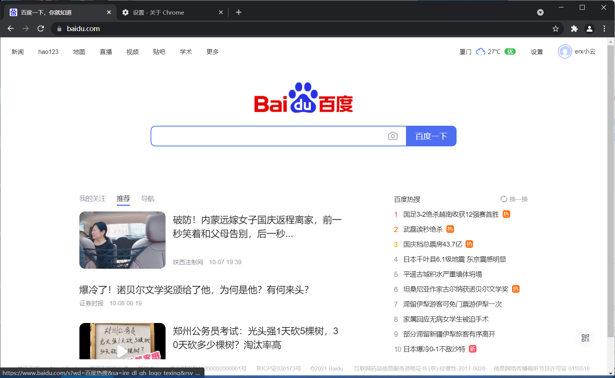Click the erx小云 user avatar

(565, 52)
